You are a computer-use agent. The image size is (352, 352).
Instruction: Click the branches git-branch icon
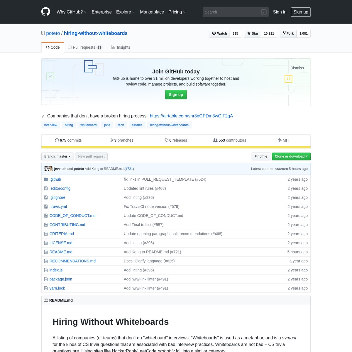(112, 140)
